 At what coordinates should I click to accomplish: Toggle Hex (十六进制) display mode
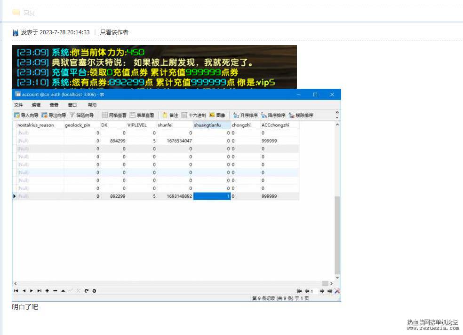[x=194, y=115]
